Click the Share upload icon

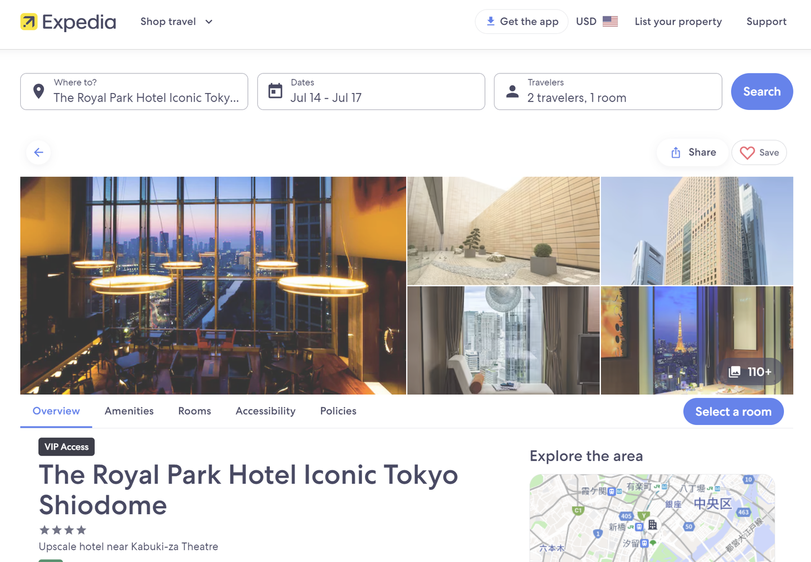[676, 153]
